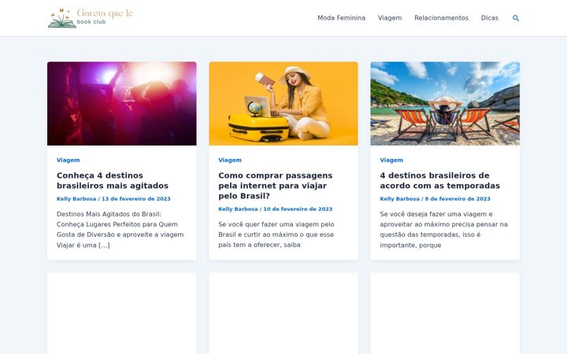Click the Garota que lê book club logo
Viewport: 567px width, 354px height.
coord(91,17)
